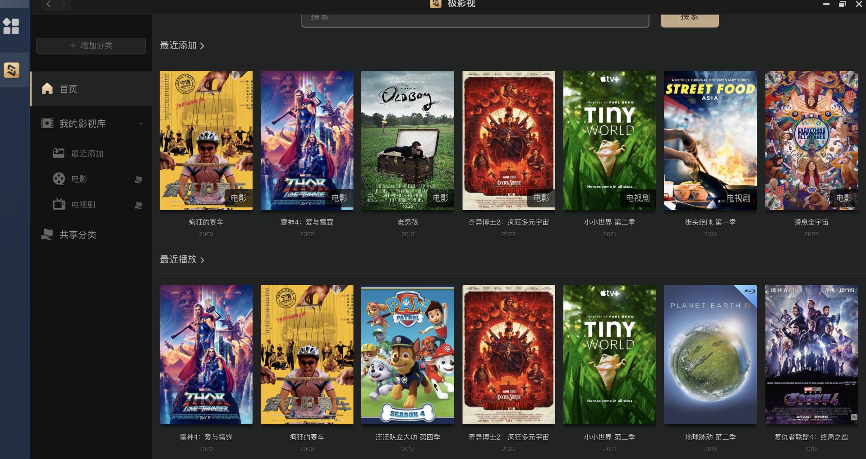Click the title 老男孩
Screen dimensions: 866x459
click(408, 222)
